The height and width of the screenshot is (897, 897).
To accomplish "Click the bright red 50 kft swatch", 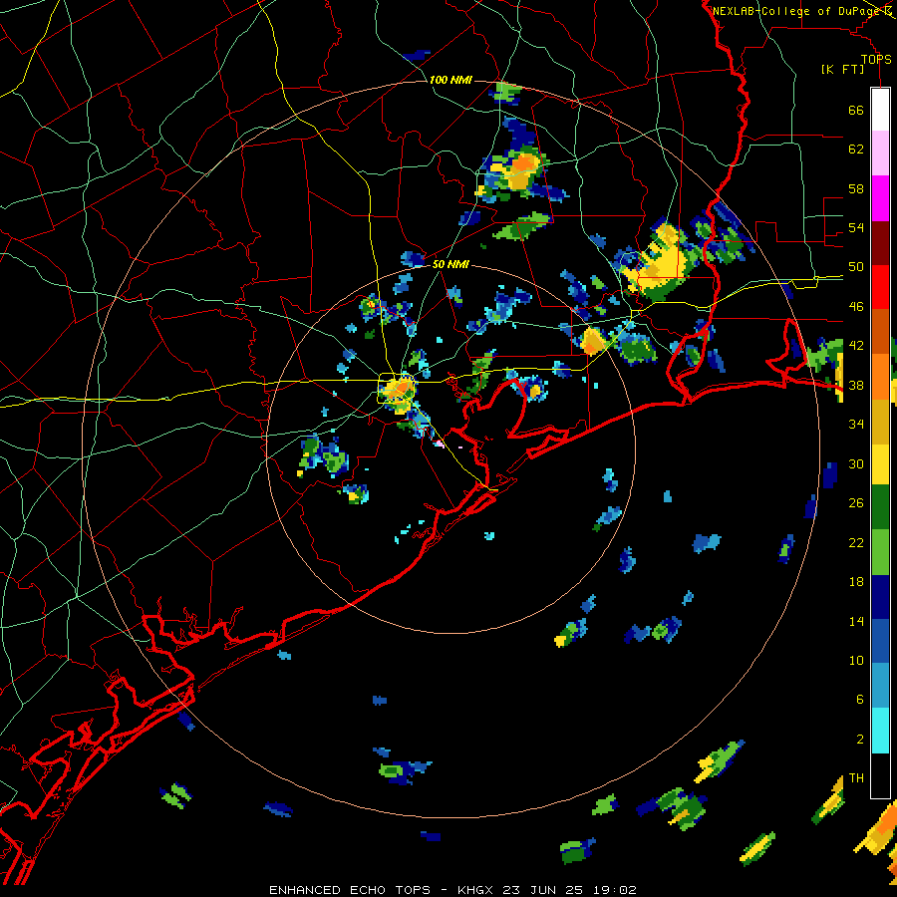I will coord(880,287).
